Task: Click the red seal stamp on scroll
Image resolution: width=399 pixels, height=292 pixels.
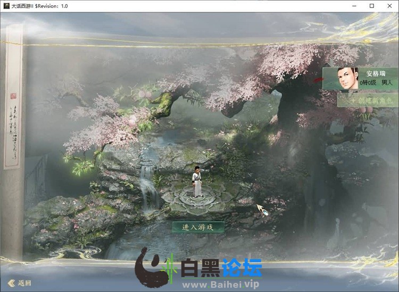Action: click(x=13, y=96)
